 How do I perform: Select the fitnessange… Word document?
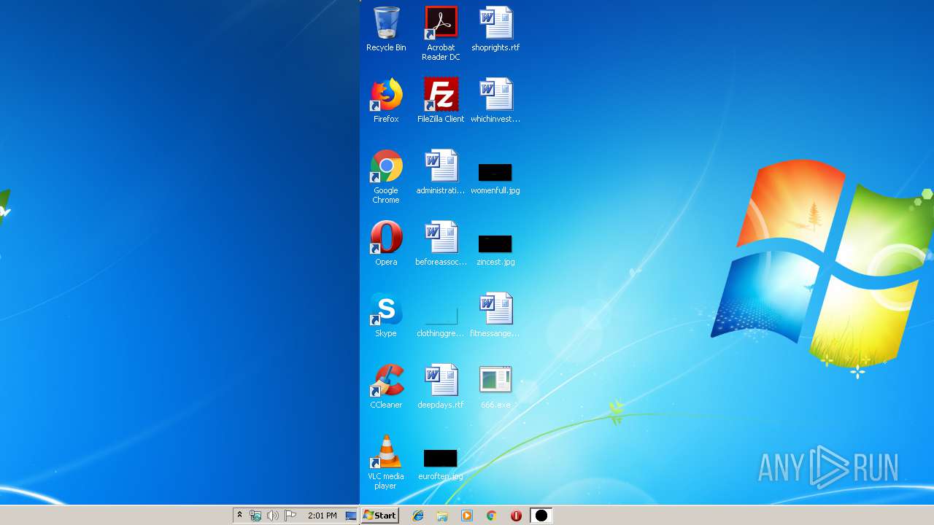coord(495,315)
